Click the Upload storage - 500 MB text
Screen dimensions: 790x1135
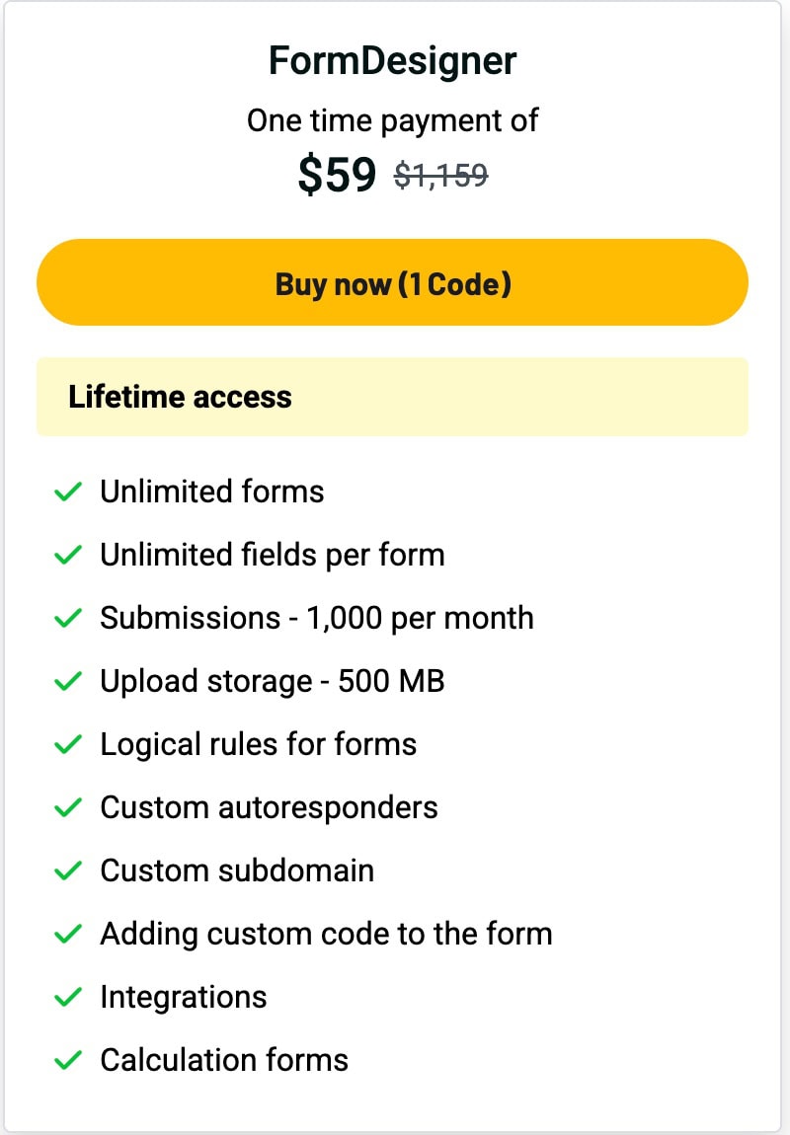click(x=273, y=681)
